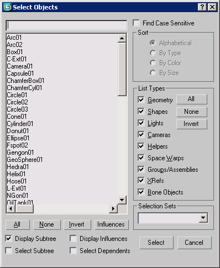This screenshot has width=220, height=268.
Task: Open the Selection Sets dropdown
Action: (203, 218)
